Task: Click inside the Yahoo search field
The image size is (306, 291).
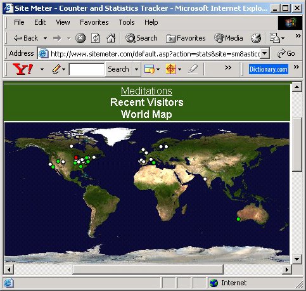Action: [87, 69]
